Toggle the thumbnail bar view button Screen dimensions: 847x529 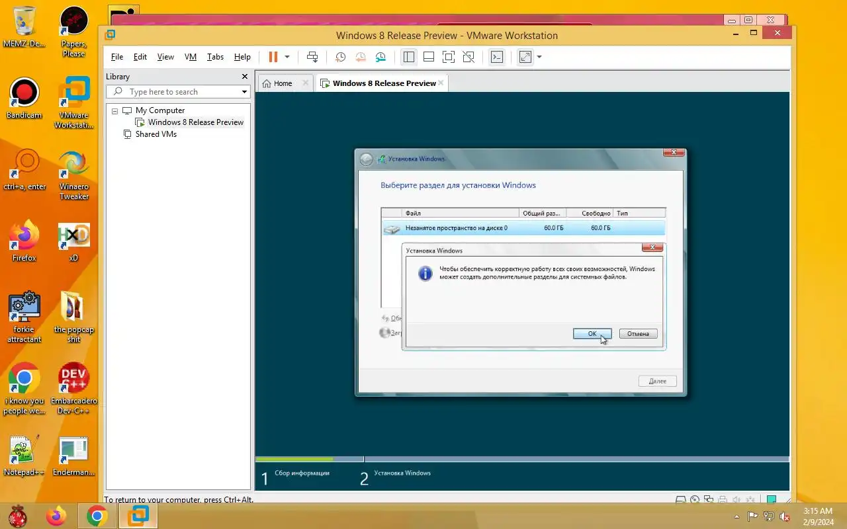pos(429,57)
